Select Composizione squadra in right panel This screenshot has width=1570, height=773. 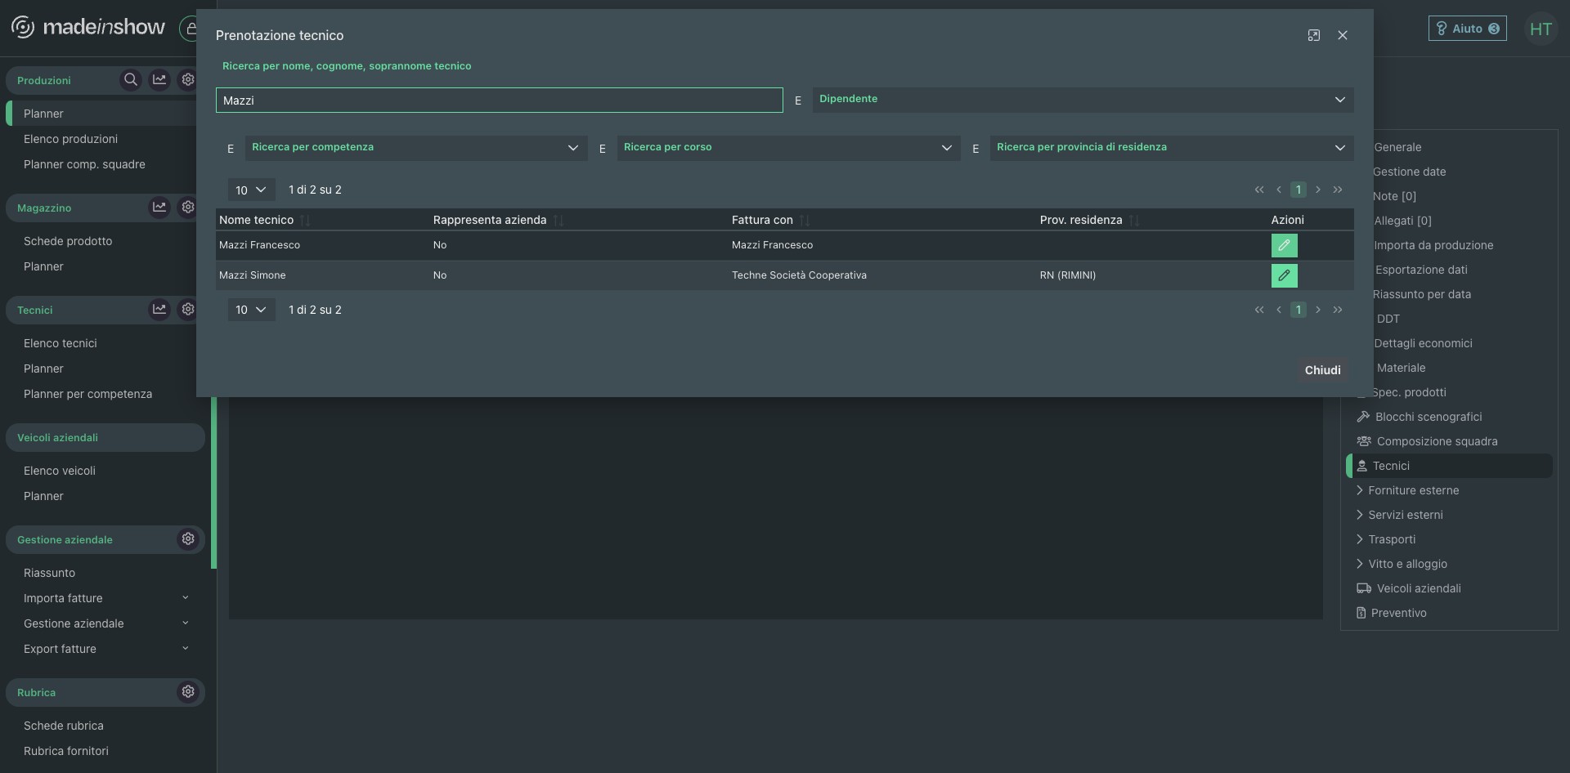[x=1437, y=441]
